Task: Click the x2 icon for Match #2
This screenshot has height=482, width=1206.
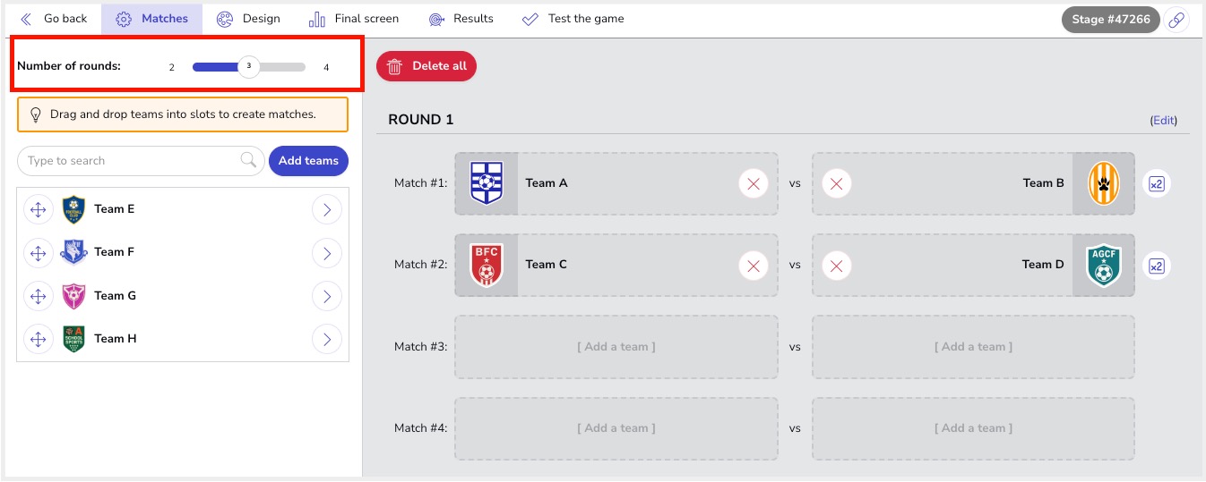Action: click(1157, 266)
